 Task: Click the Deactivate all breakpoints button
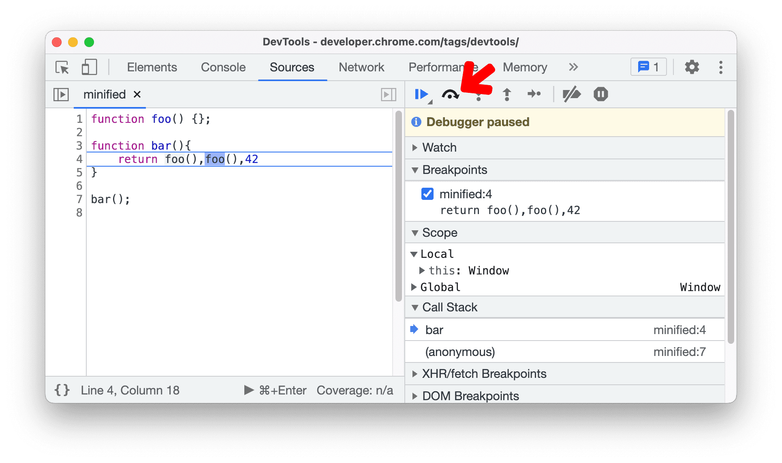571,94
